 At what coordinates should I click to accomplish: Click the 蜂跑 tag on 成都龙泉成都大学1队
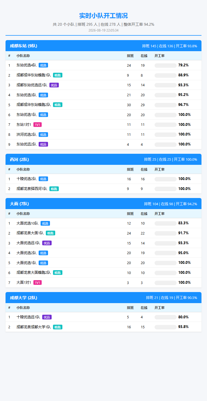click(58, 327)
